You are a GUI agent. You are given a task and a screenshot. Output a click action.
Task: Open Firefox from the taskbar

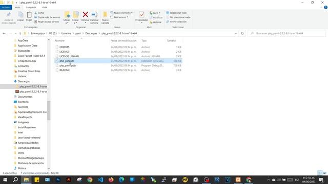(x=111, y=180)
